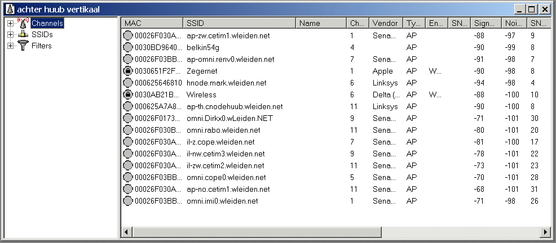Select the ap-th.cnodehuub.wleiden.net row

pos(235,106)
